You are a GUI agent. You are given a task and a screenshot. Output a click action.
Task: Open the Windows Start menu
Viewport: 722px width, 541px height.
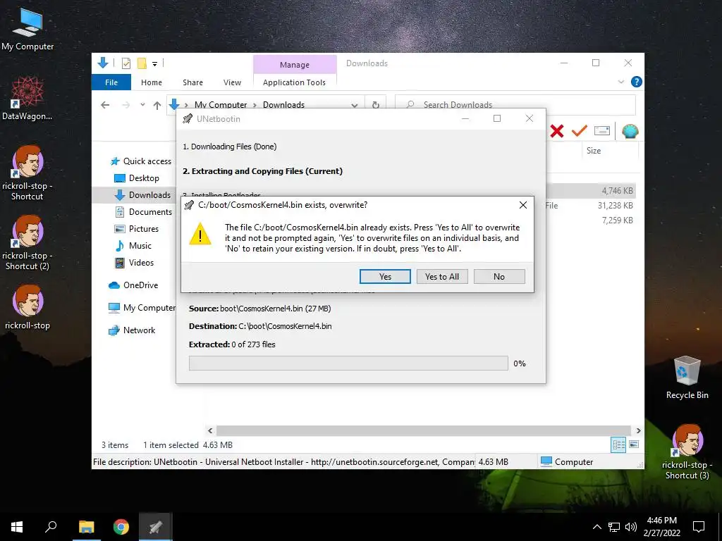[17, 527]
